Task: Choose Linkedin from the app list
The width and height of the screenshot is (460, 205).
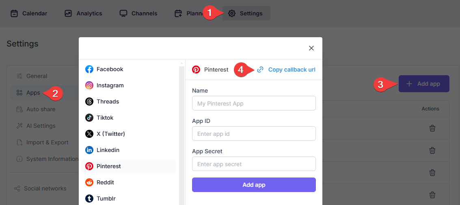Action: point(128,150)
